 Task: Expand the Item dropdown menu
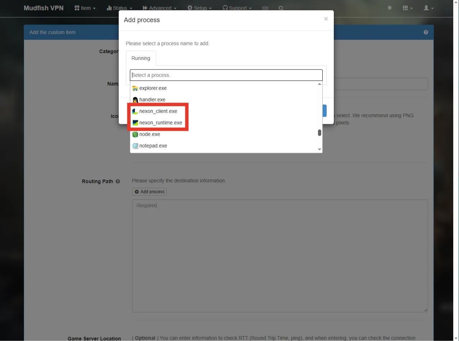[x=85, y=8]
